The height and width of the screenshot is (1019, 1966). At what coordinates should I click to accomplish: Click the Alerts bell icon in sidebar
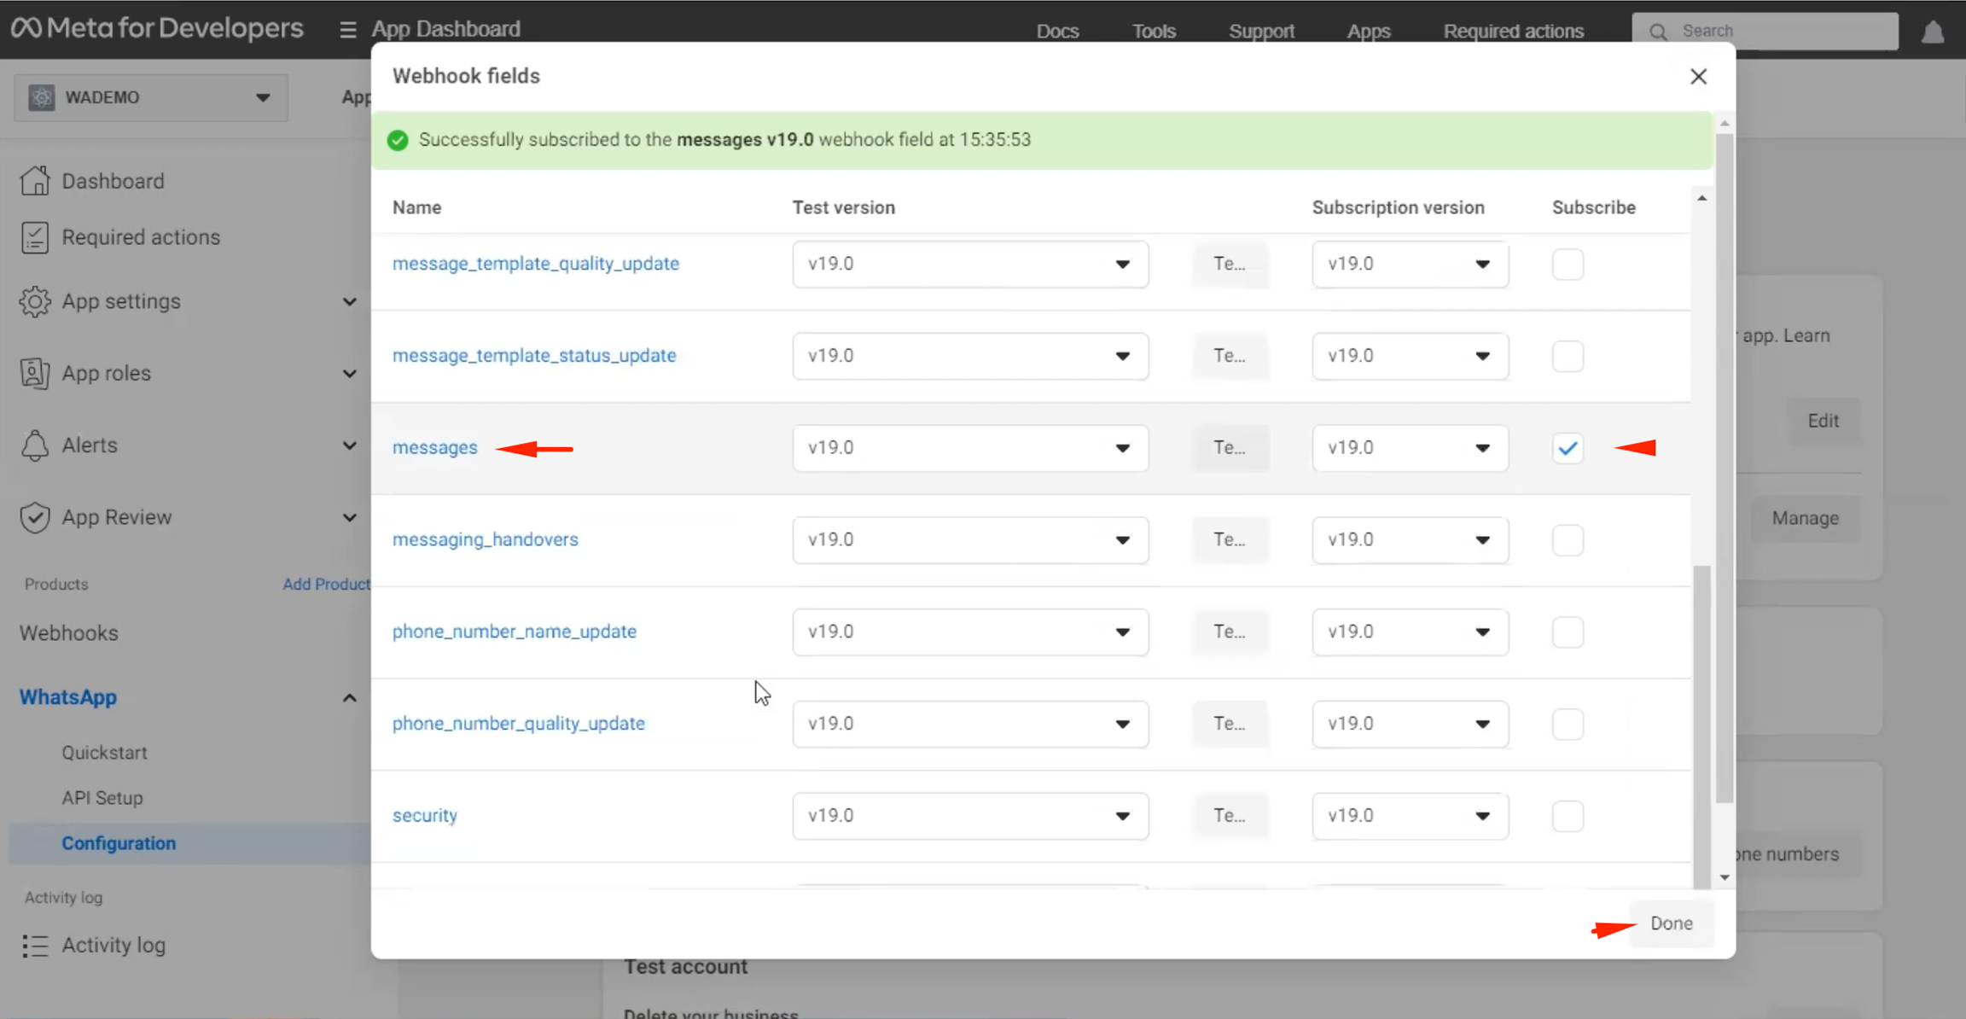(x=35, y=445)
